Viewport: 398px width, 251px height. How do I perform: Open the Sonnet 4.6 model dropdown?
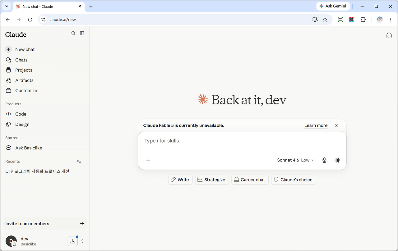296,160
